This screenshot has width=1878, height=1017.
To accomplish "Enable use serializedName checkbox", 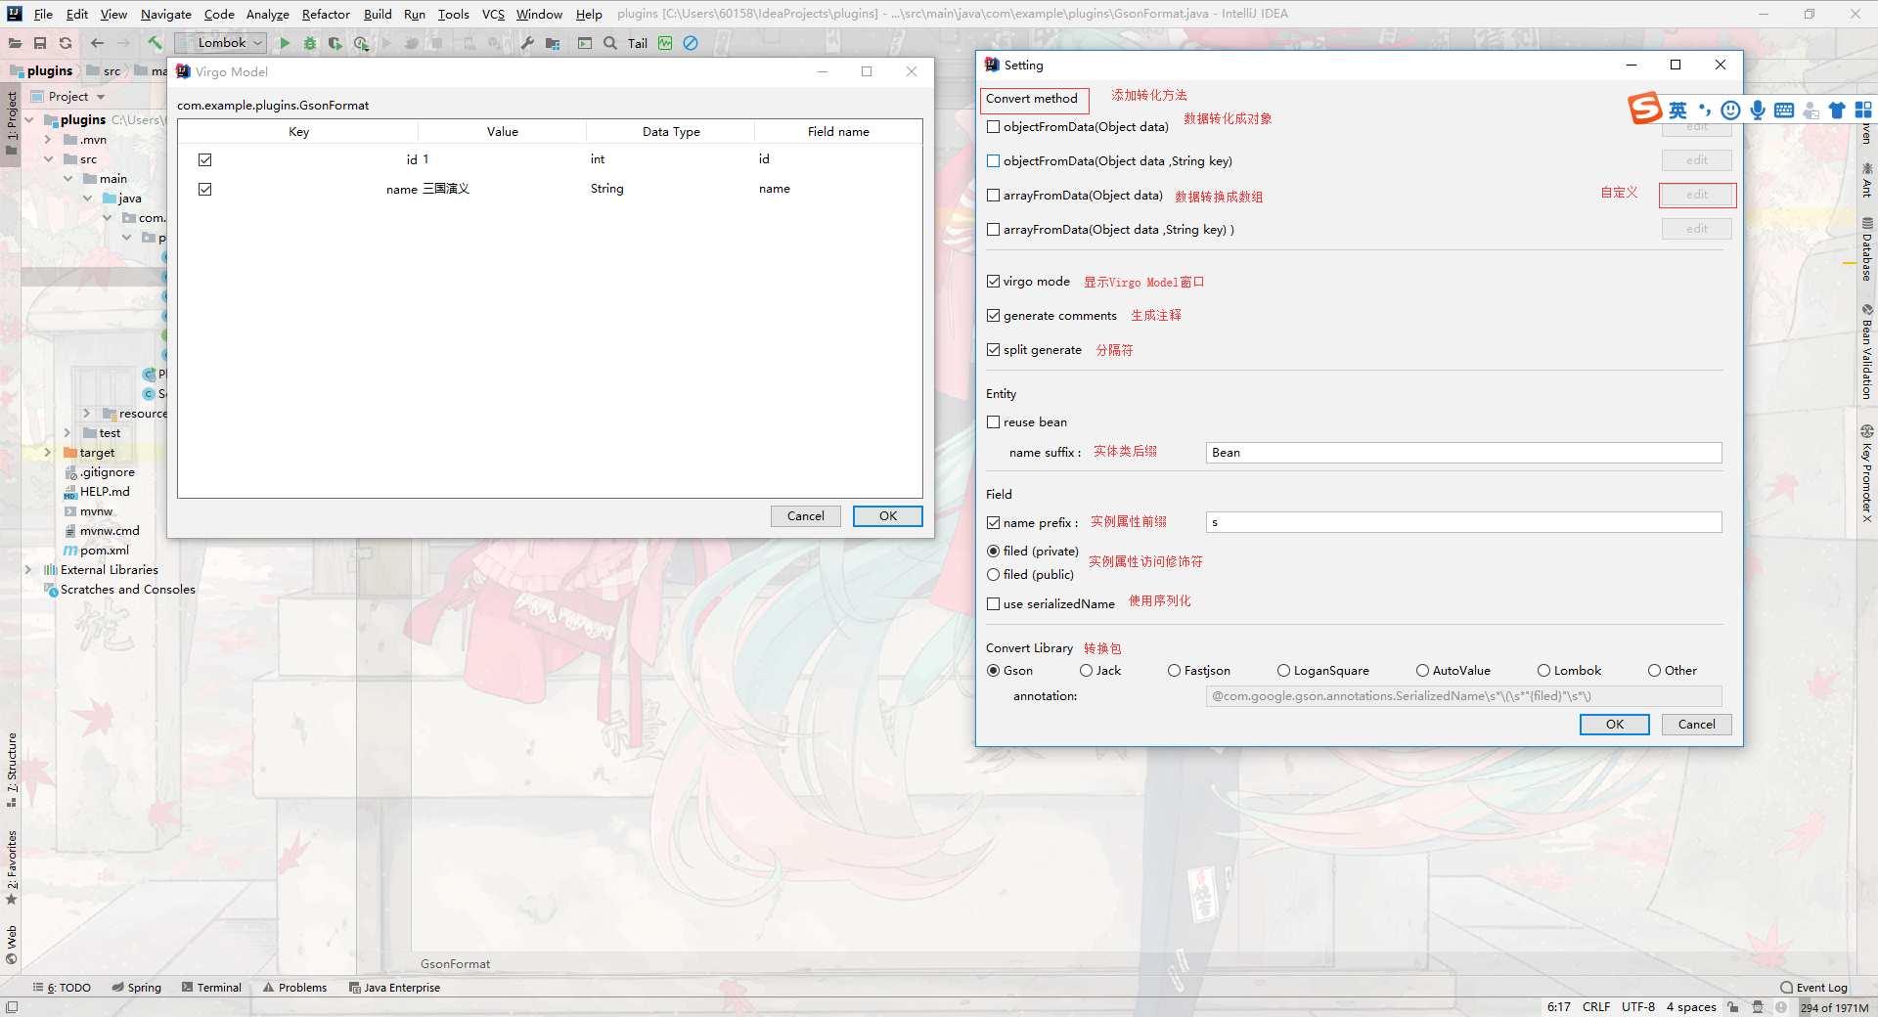I will 993,604.
